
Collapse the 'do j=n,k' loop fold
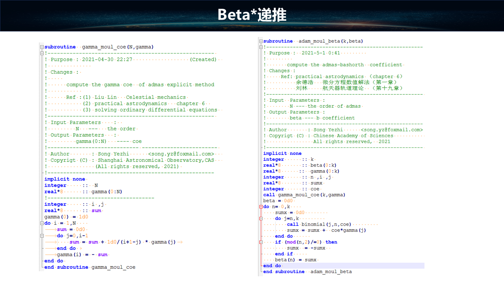point(261,219)
